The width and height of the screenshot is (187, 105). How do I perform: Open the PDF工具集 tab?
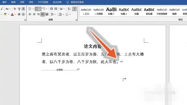43,2
